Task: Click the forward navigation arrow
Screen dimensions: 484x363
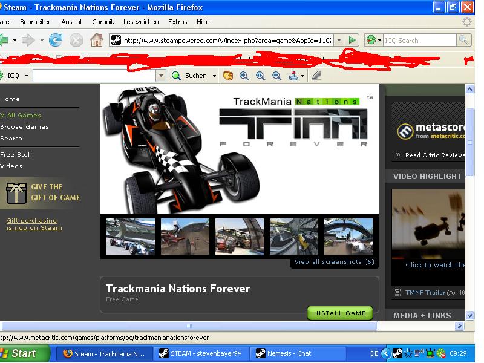Action: [28, 40]
